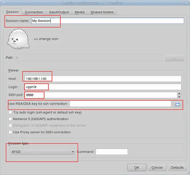This screenshot has width=190, height=175.
Task: Restore settings with Defaults button
Action: (x=177, y=167)
